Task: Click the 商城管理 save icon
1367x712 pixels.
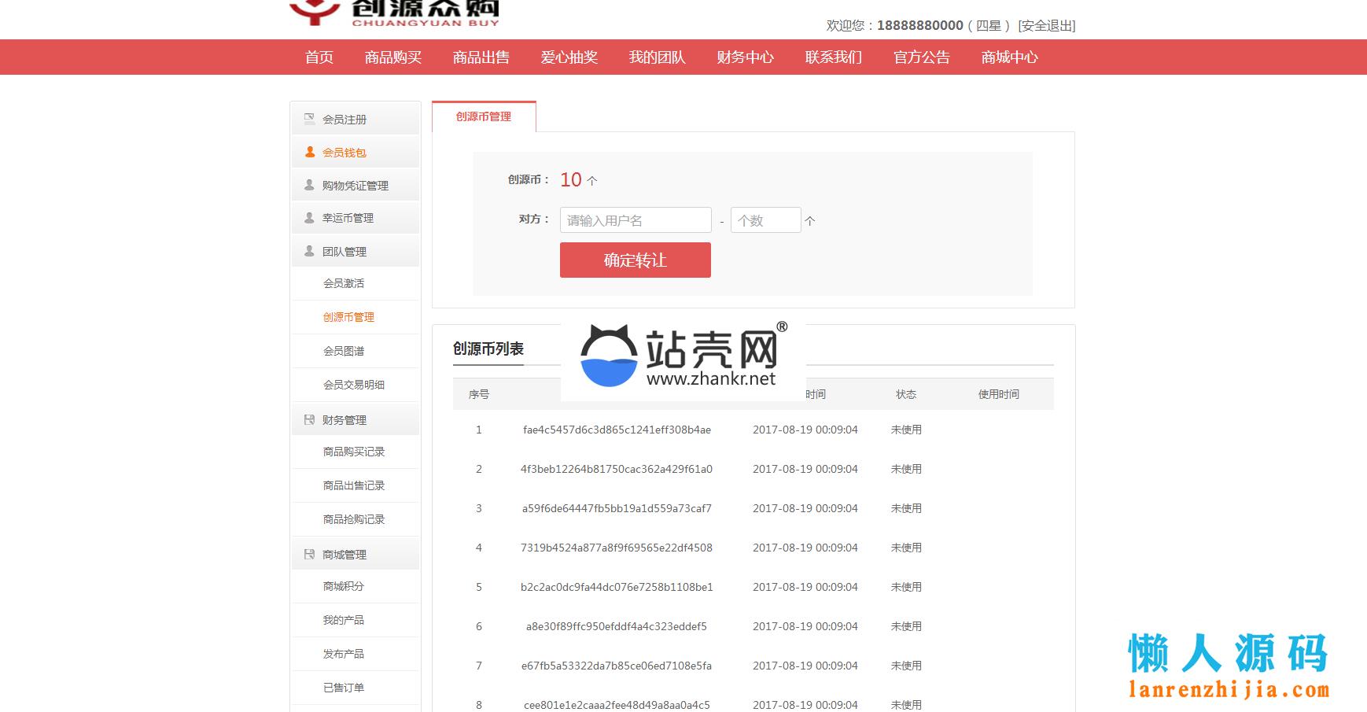Action: click(309, 554)
